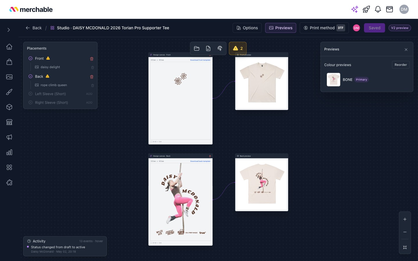Click the Reorder button
This screenshot has height=261, width=418.
click(x=401, y=65)
